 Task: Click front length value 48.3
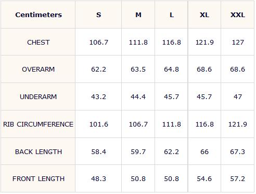pyautogui.click(x=98, y=179)
